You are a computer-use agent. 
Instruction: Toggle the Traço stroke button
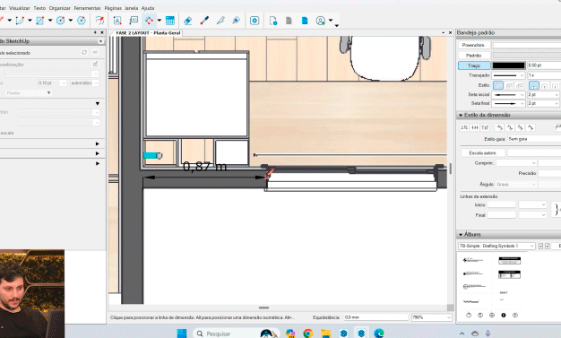pyautogui.click(x=474, y=65)
